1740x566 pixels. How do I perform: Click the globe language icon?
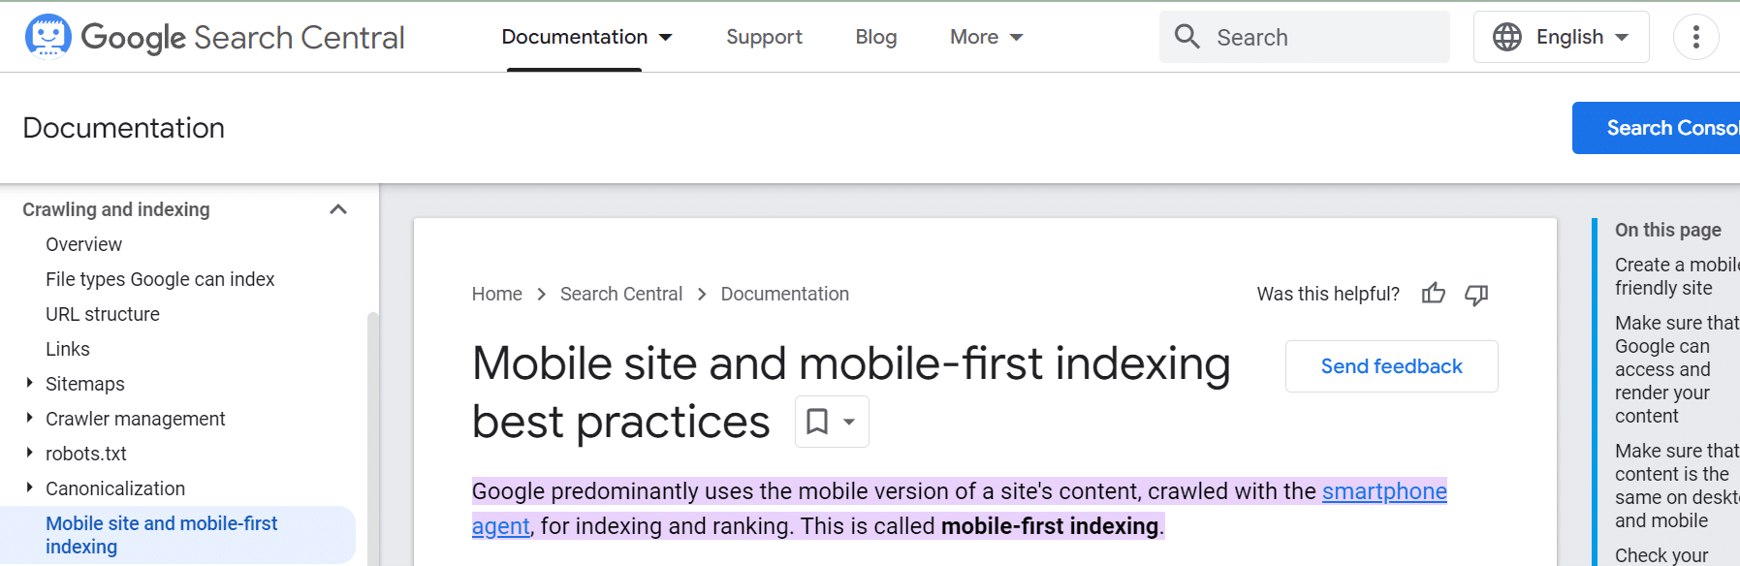(1506, 37)
